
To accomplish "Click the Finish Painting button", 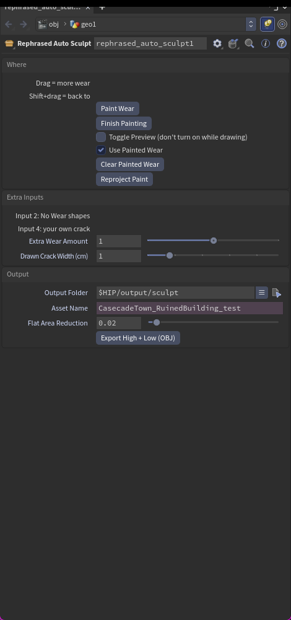I will click(124, 123).
